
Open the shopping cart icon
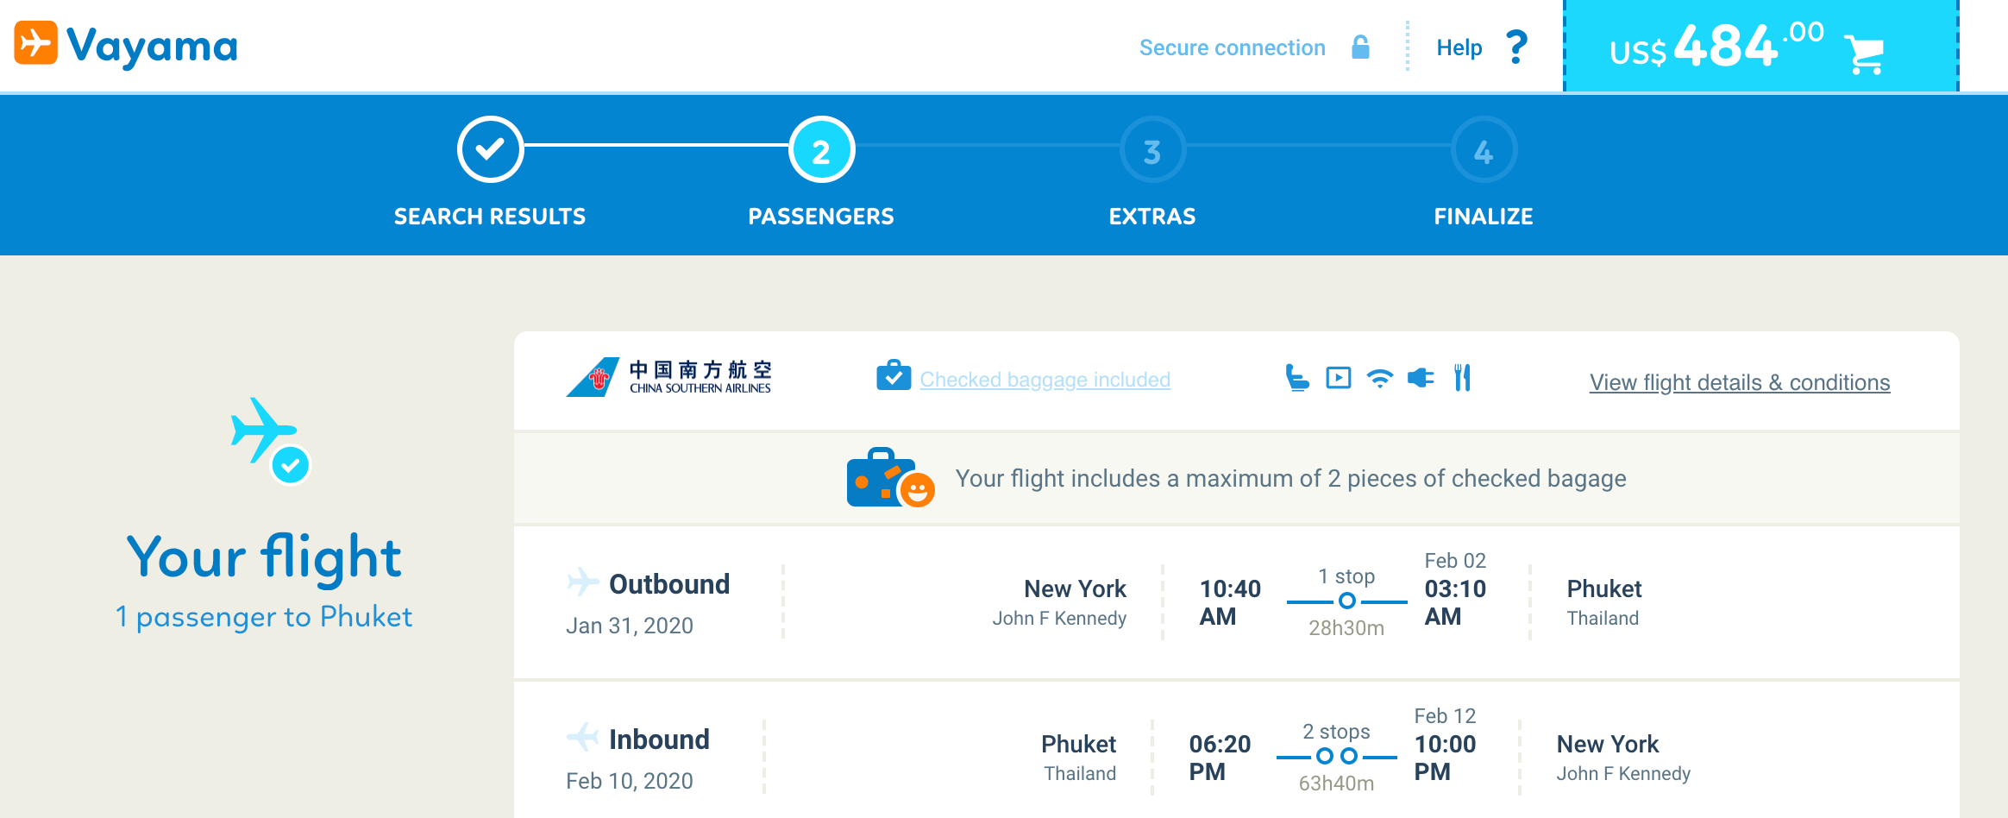click(1865, 53)
